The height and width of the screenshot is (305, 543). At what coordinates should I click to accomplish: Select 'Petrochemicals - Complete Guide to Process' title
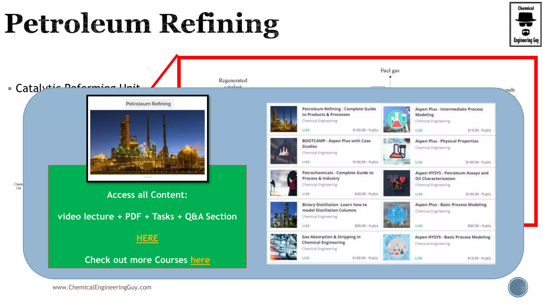click(x=338, y=176)
